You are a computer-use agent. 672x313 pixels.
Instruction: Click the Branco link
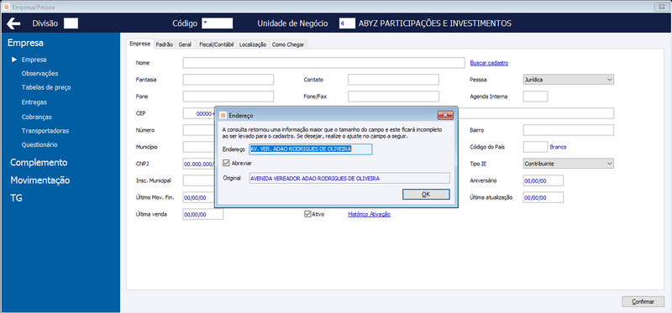[558, 147]
